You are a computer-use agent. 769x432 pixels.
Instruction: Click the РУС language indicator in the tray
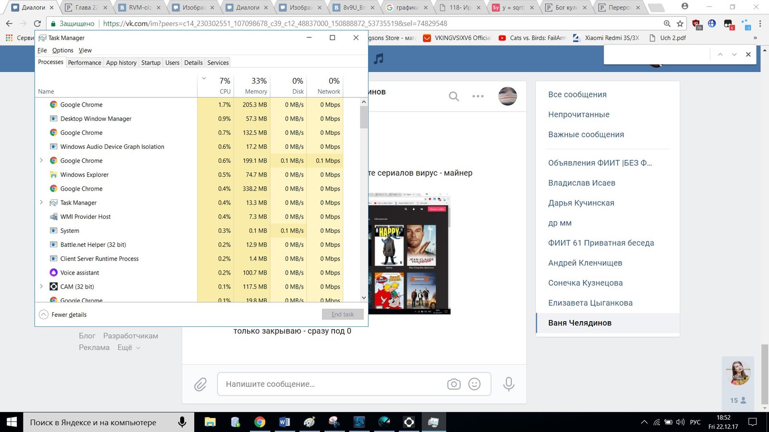[695, 422]
